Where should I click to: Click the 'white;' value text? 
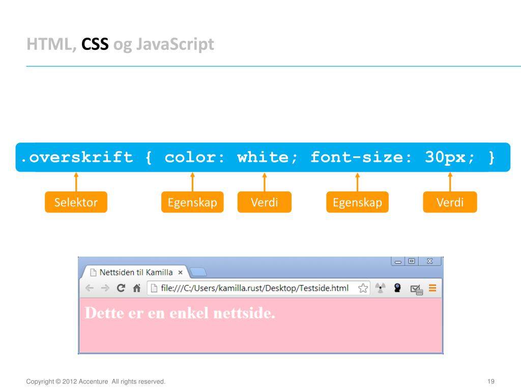(267, 157)
